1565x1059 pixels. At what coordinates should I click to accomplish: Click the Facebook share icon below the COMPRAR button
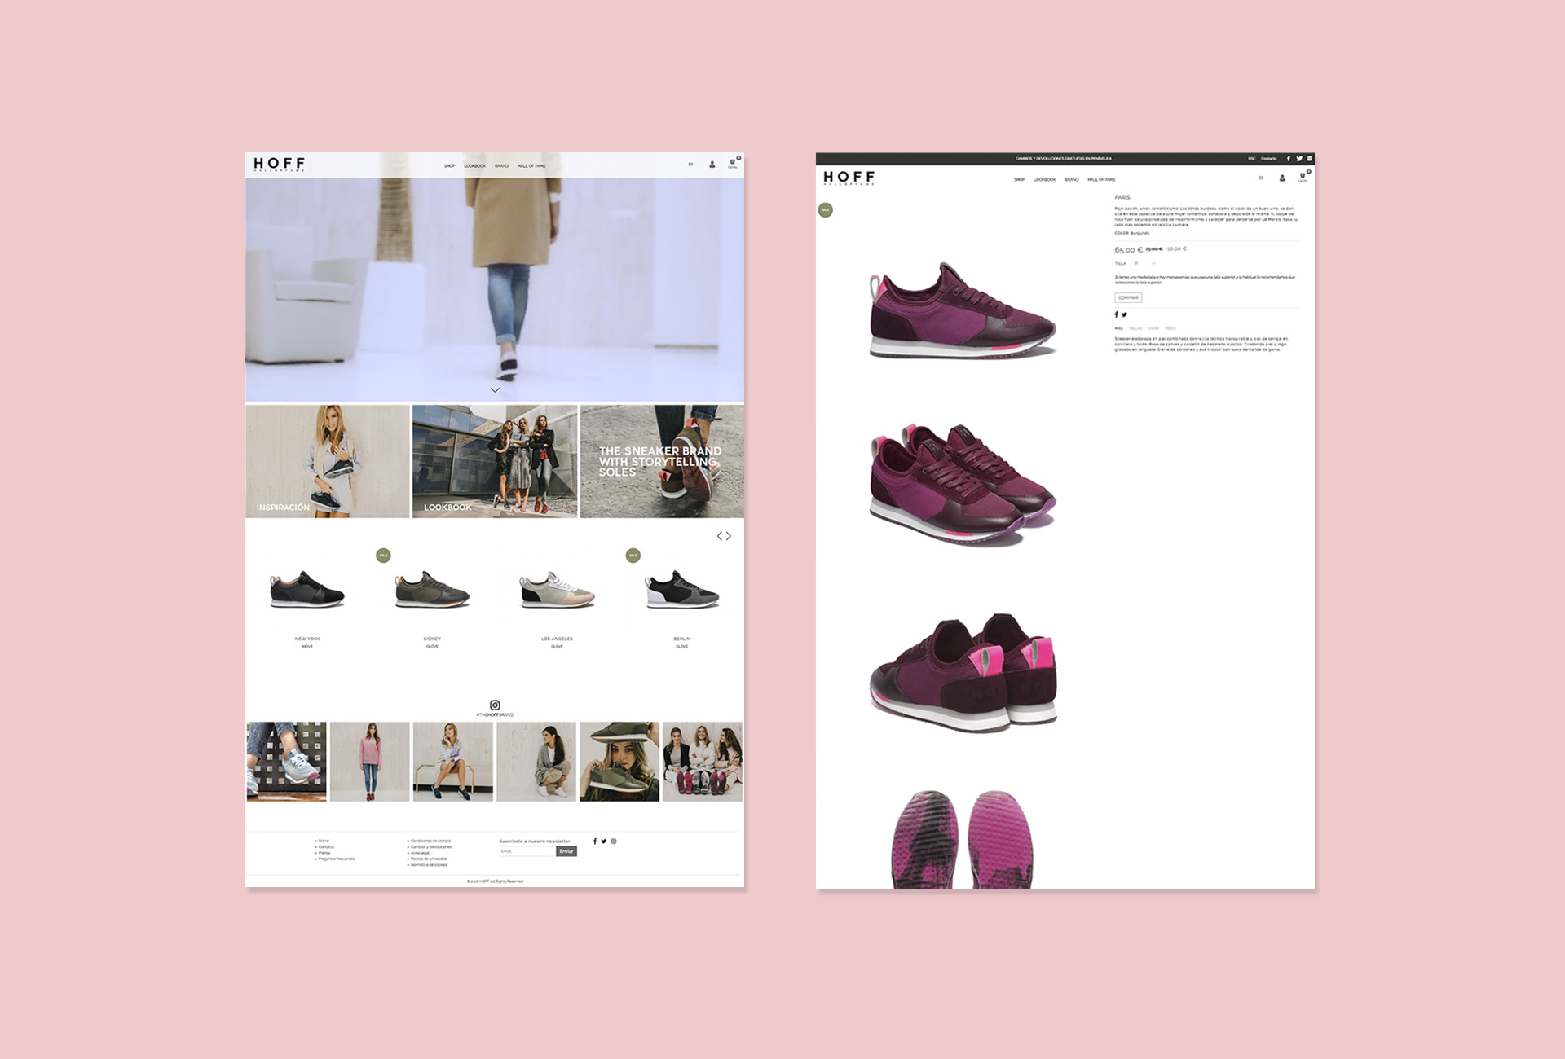click(1117, 314)
